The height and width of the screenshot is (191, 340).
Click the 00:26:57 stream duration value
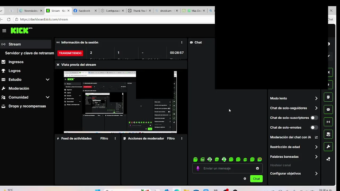point(177,53)
